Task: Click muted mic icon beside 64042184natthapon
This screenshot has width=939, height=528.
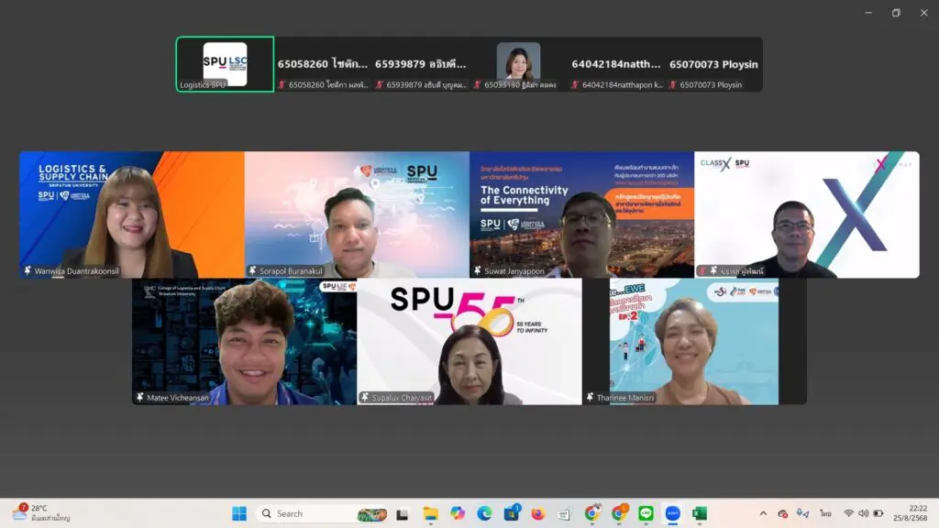Action: pos(575,85)
